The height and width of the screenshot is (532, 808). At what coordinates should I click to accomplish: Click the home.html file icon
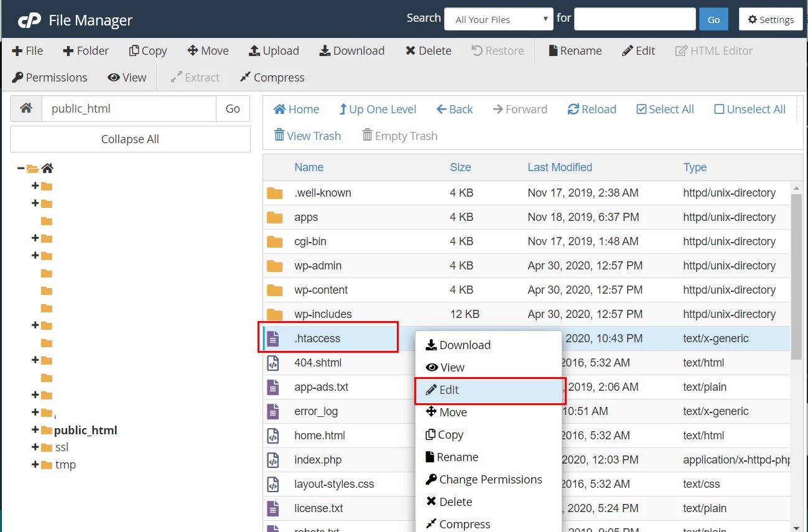click(x=272, y=436)
